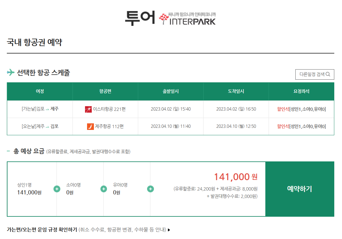
Task: Click the plus icon next to 소아0명
Action: 103,188
